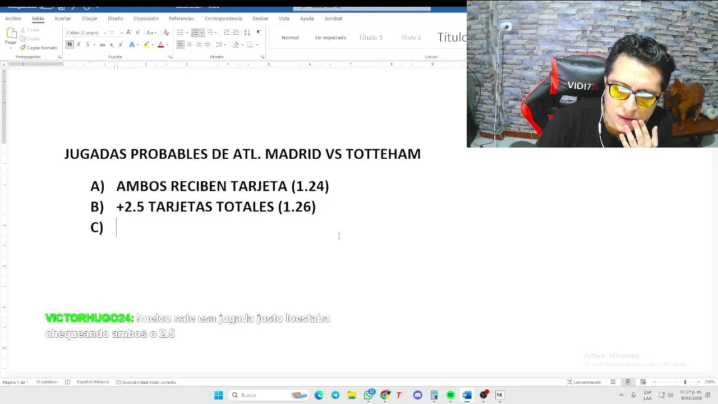Viewport: 718px width, 404px height.
Task: Apply the Título 2 style
Action: click(x=411, y=38)
